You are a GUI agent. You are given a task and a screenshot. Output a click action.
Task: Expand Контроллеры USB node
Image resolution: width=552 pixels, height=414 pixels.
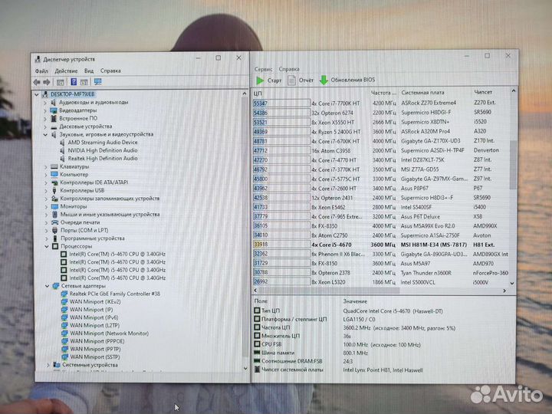point(46,191)
